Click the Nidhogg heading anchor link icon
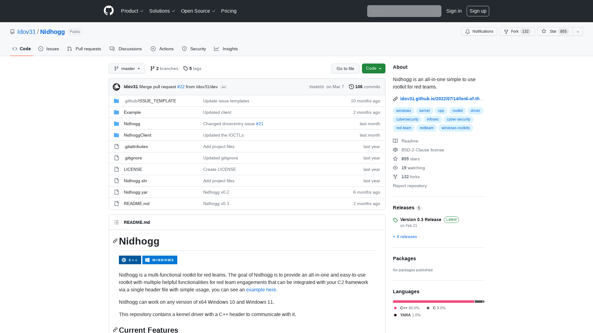 pyautogui.click(x=115, y=241)
